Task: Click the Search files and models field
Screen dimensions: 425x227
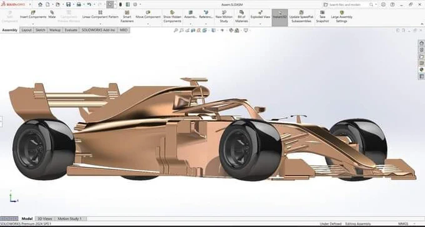Action: click(x=345, y=4)
